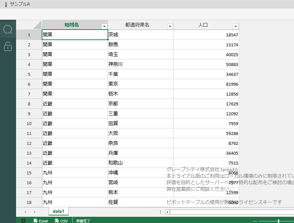Click the horizontal scrollbar left arrow

point(167,212)
